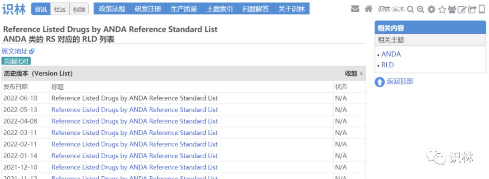
Task: Click the 页面比对 compare button
Action: tap(16, 61)
